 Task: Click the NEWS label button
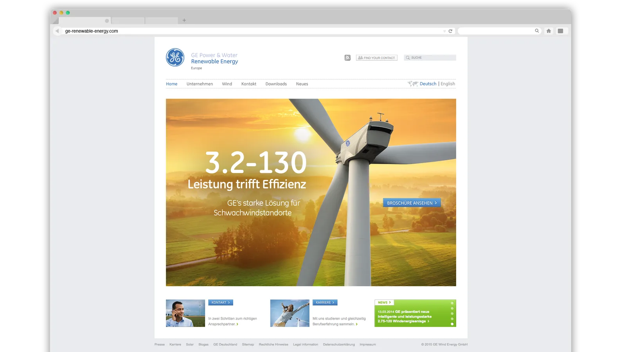(x=384, y=302)
